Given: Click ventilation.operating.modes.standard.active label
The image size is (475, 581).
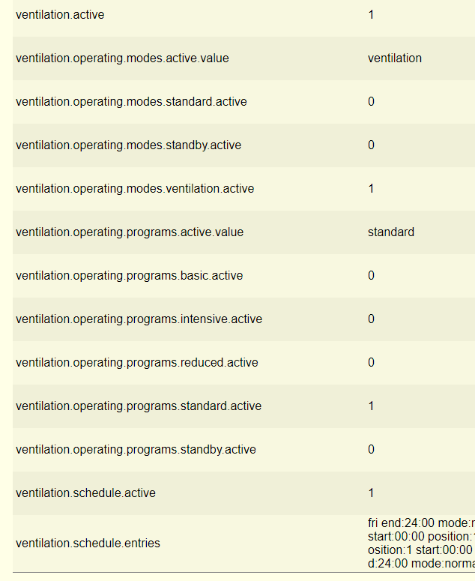Looking at the screenshot, I should coord(131,102).
